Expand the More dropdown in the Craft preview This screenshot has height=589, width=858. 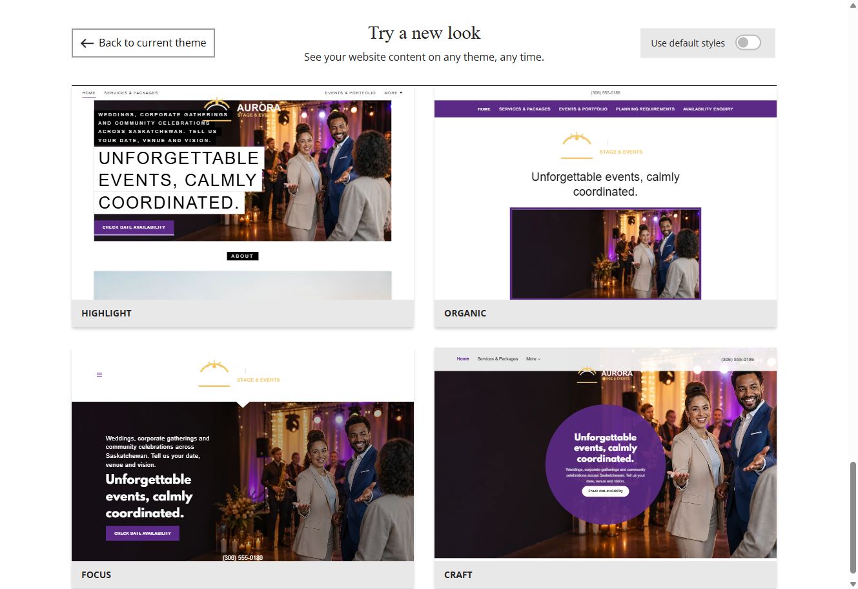tap(533, 359)
